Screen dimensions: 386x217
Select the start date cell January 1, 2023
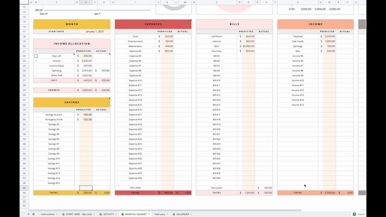pyautogui.click(x=95, y=31)
